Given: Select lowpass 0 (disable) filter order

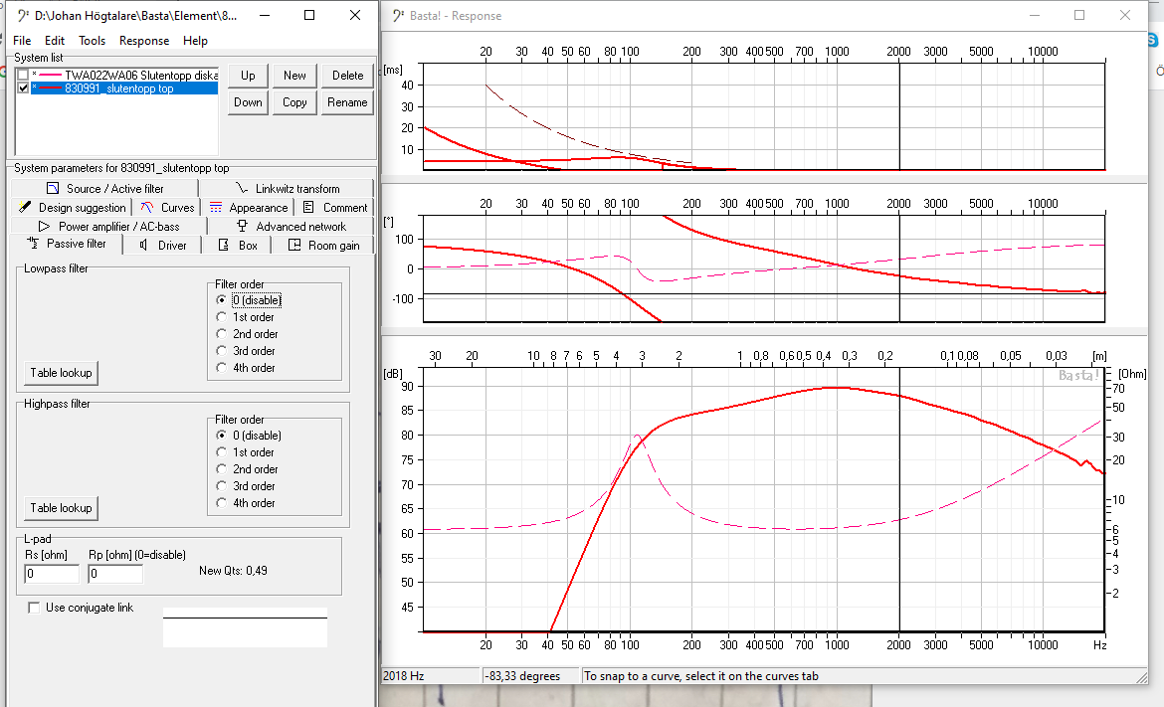Looking at the screenshot, I should (250, 300).
